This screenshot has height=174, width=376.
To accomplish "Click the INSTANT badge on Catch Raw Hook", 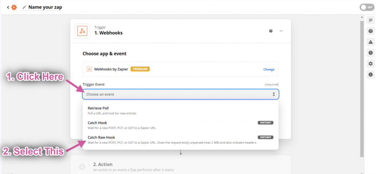I will tap(265, 137).
